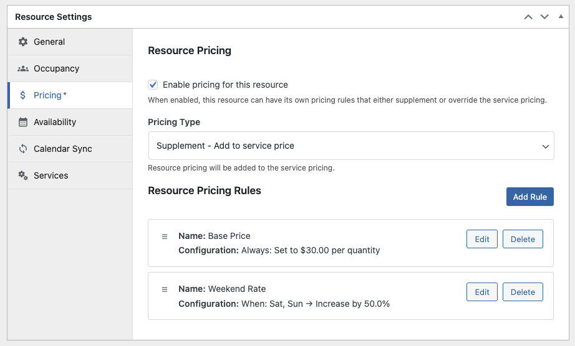Open the Calendar Sync tab
Image resolution: width=575 pixels, height=346 pixels.
pos(62,149)
